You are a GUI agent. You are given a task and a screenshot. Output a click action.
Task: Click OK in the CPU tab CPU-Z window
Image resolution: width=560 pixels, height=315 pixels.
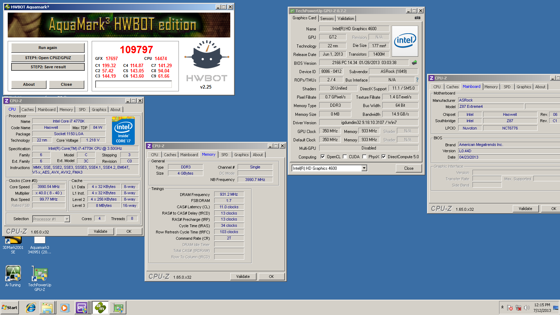click(x=129, y=231)
